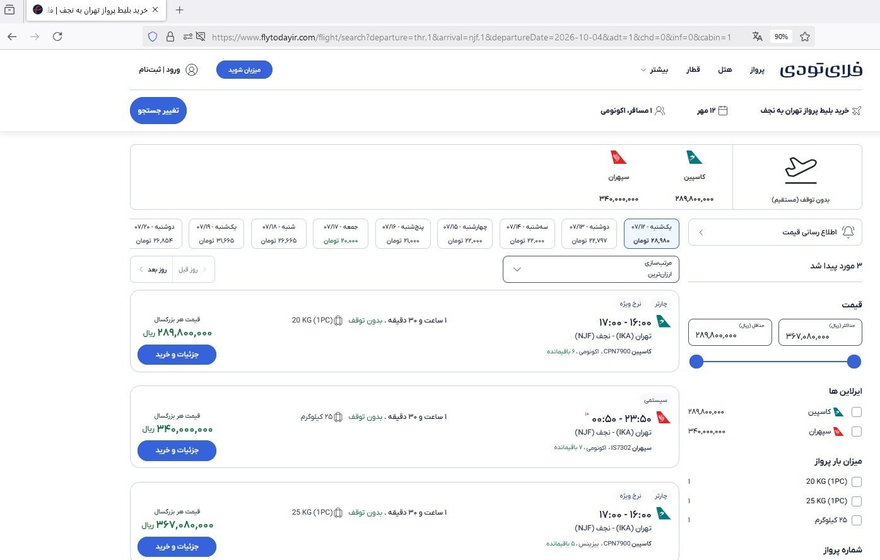The width and height of the screenshot is (880, 560).
Task: Click the minimum price slider handle
Action: click(x=696, y=362)
